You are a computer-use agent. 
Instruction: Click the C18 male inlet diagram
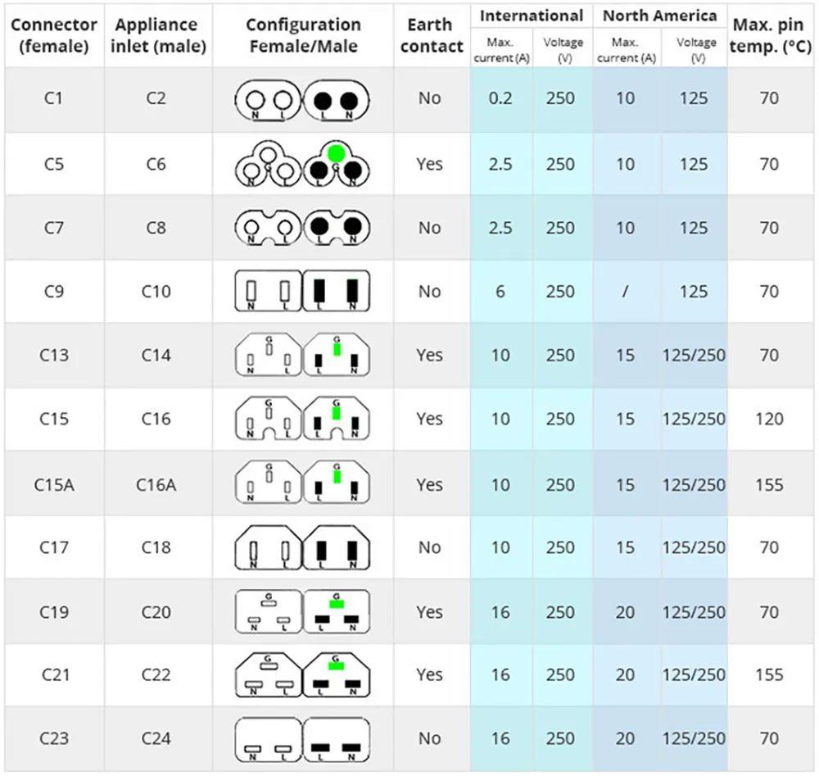337,547
